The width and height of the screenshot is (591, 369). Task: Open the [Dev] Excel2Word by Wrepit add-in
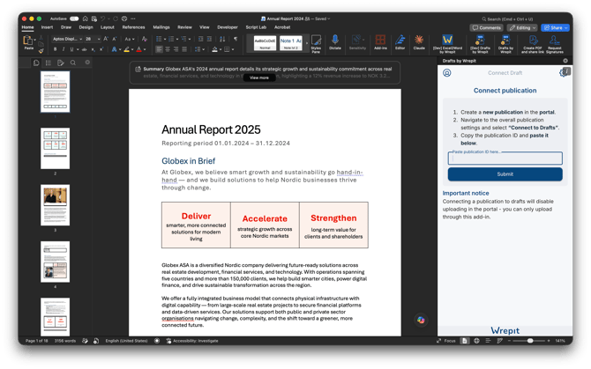(447, 44)
